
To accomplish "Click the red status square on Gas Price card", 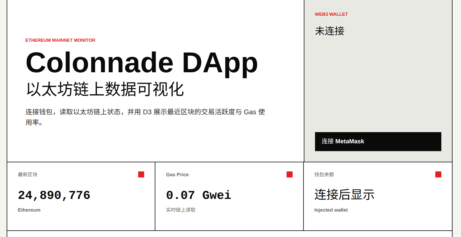I will (289, 174).
